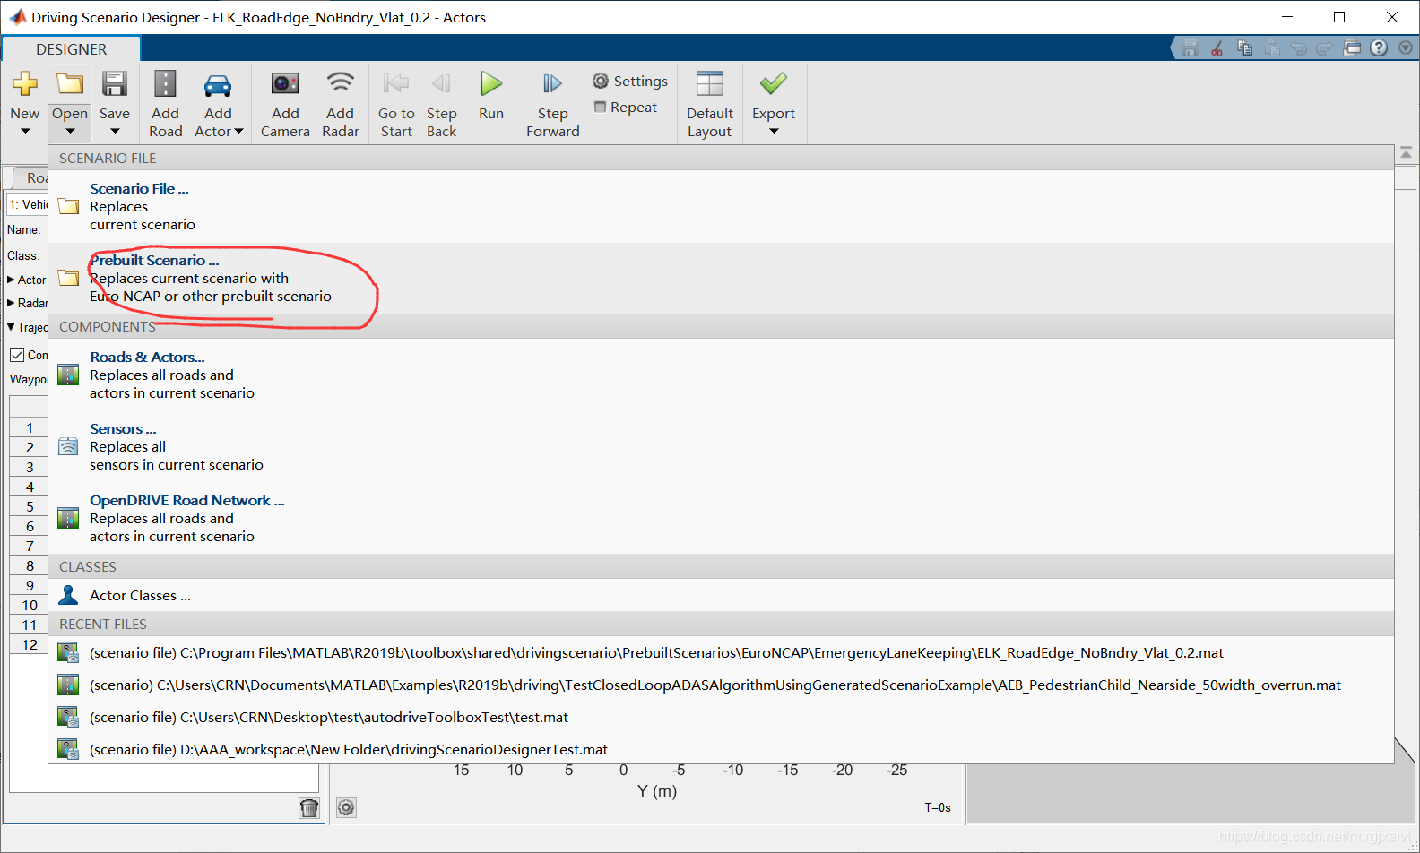The height and width of the screenshot is (853, 1420).
Task: Click Scenario File folder icon in menu
Action: point(68,206)
